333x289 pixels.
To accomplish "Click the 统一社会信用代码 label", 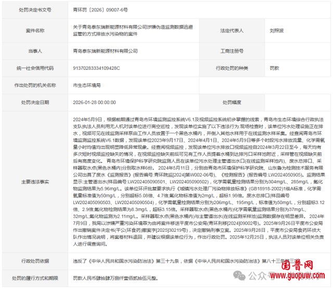I will 35,68.
